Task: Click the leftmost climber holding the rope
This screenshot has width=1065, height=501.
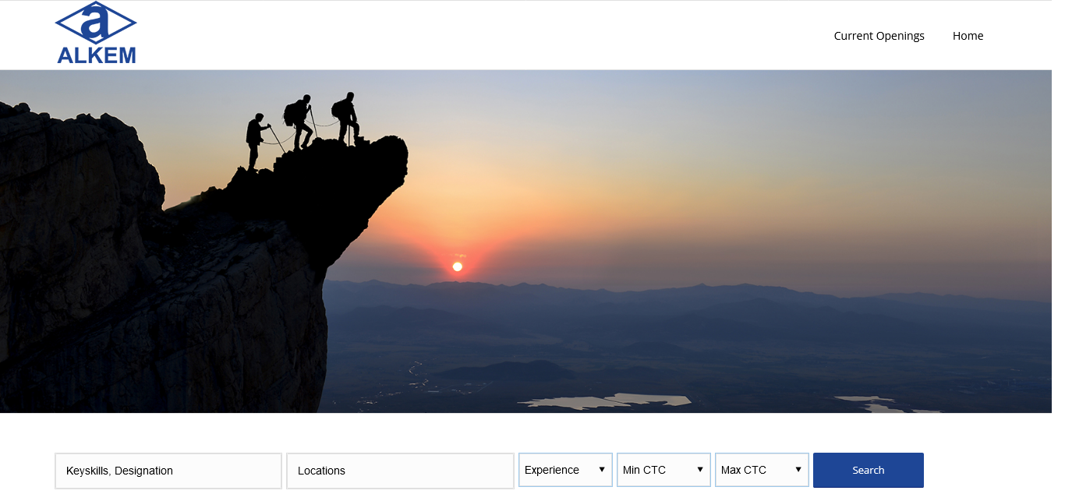Action: [x=255, y=139]
